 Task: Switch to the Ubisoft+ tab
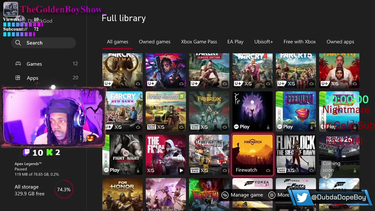[x=263, y=42]
